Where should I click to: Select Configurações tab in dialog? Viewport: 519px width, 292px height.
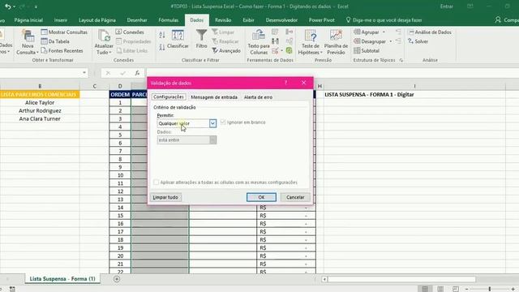[169, 97]
